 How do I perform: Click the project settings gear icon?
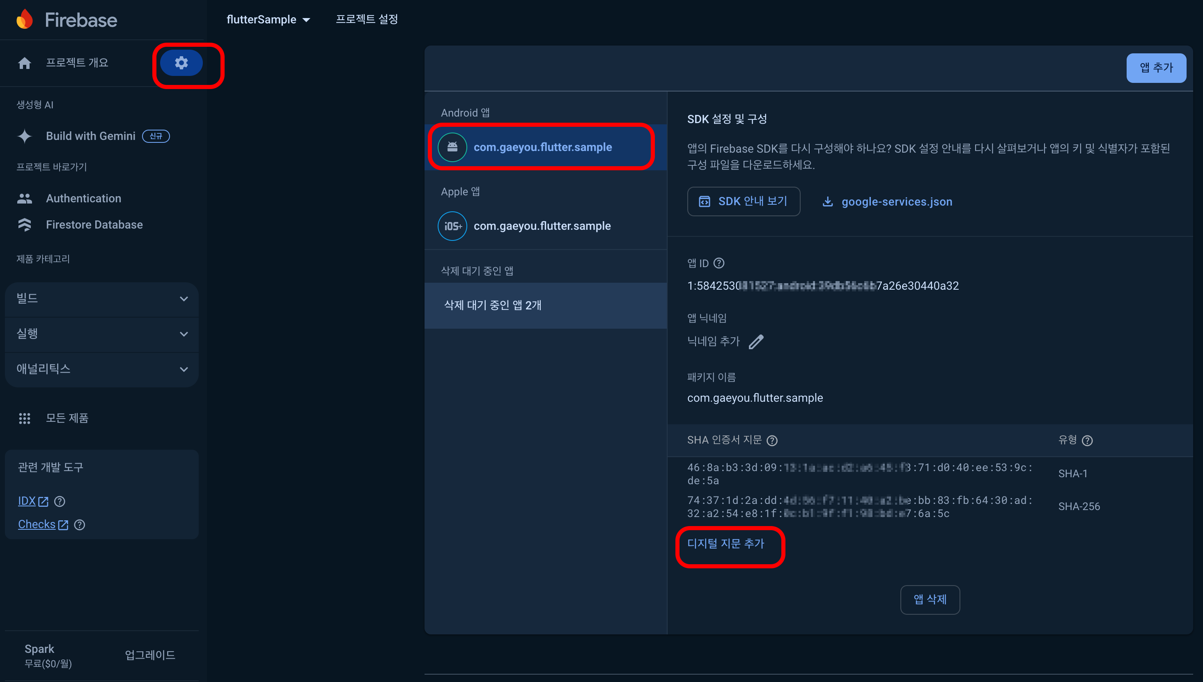point(181,63)
